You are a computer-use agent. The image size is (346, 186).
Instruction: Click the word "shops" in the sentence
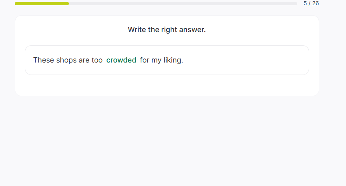point(66,60)
